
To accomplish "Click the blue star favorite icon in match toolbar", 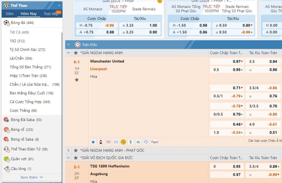I will [x=93, y=142].
